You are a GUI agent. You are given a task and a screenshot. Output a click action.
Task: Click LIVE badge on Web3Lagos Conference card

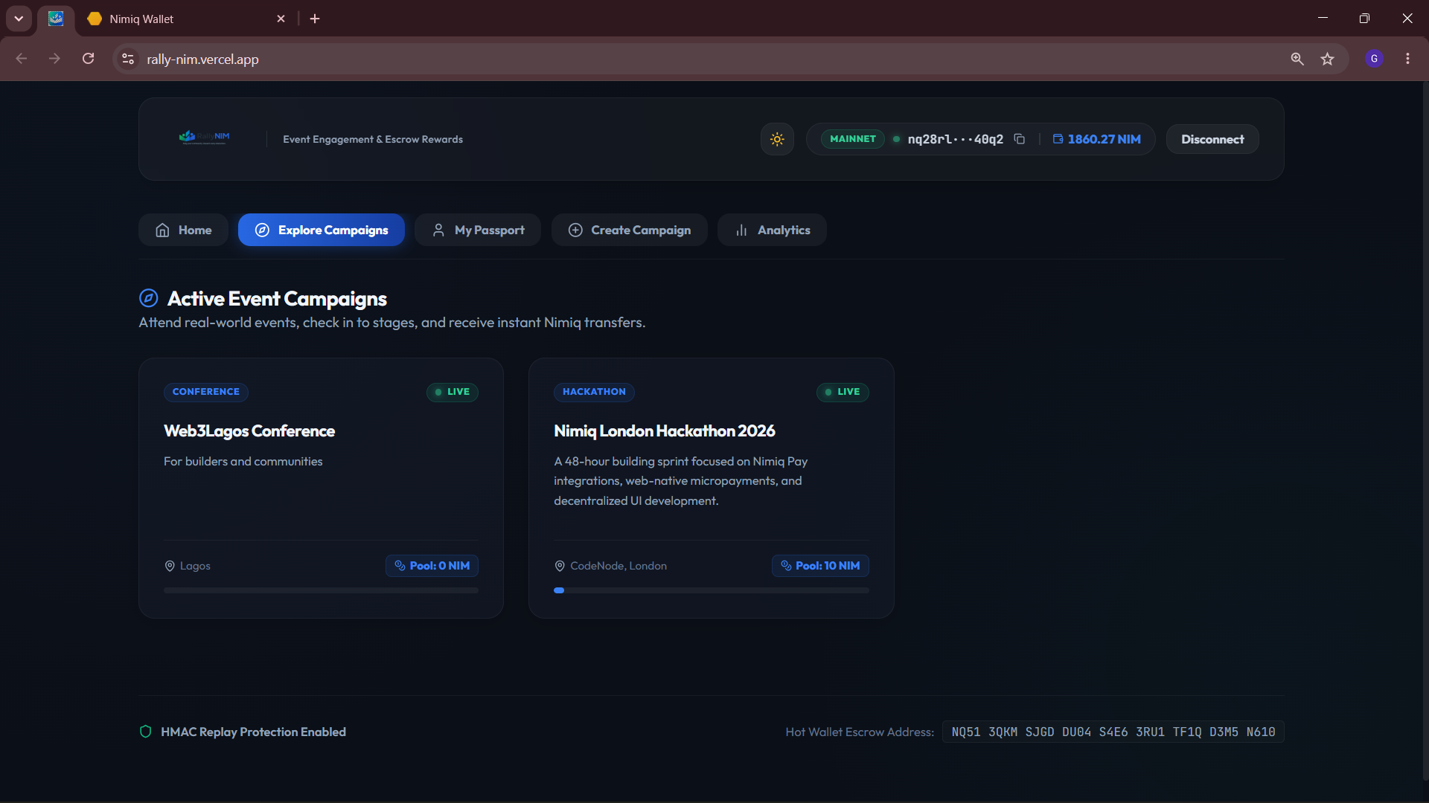tap(453, 392)
